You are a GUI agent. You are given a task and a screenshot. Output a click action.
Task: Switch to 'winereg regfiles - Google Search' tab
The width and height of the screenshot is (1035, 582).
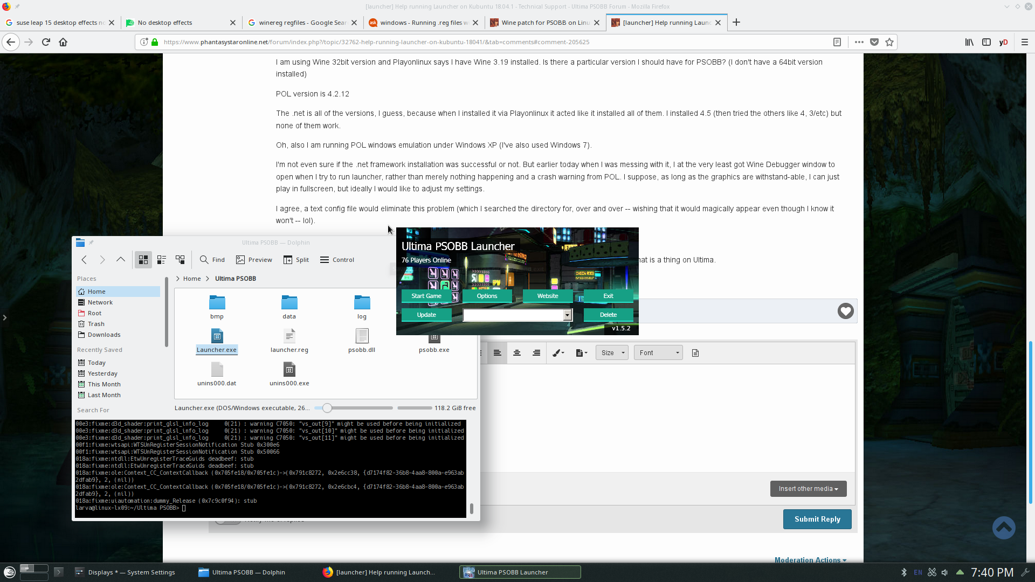tap(302, 23)
